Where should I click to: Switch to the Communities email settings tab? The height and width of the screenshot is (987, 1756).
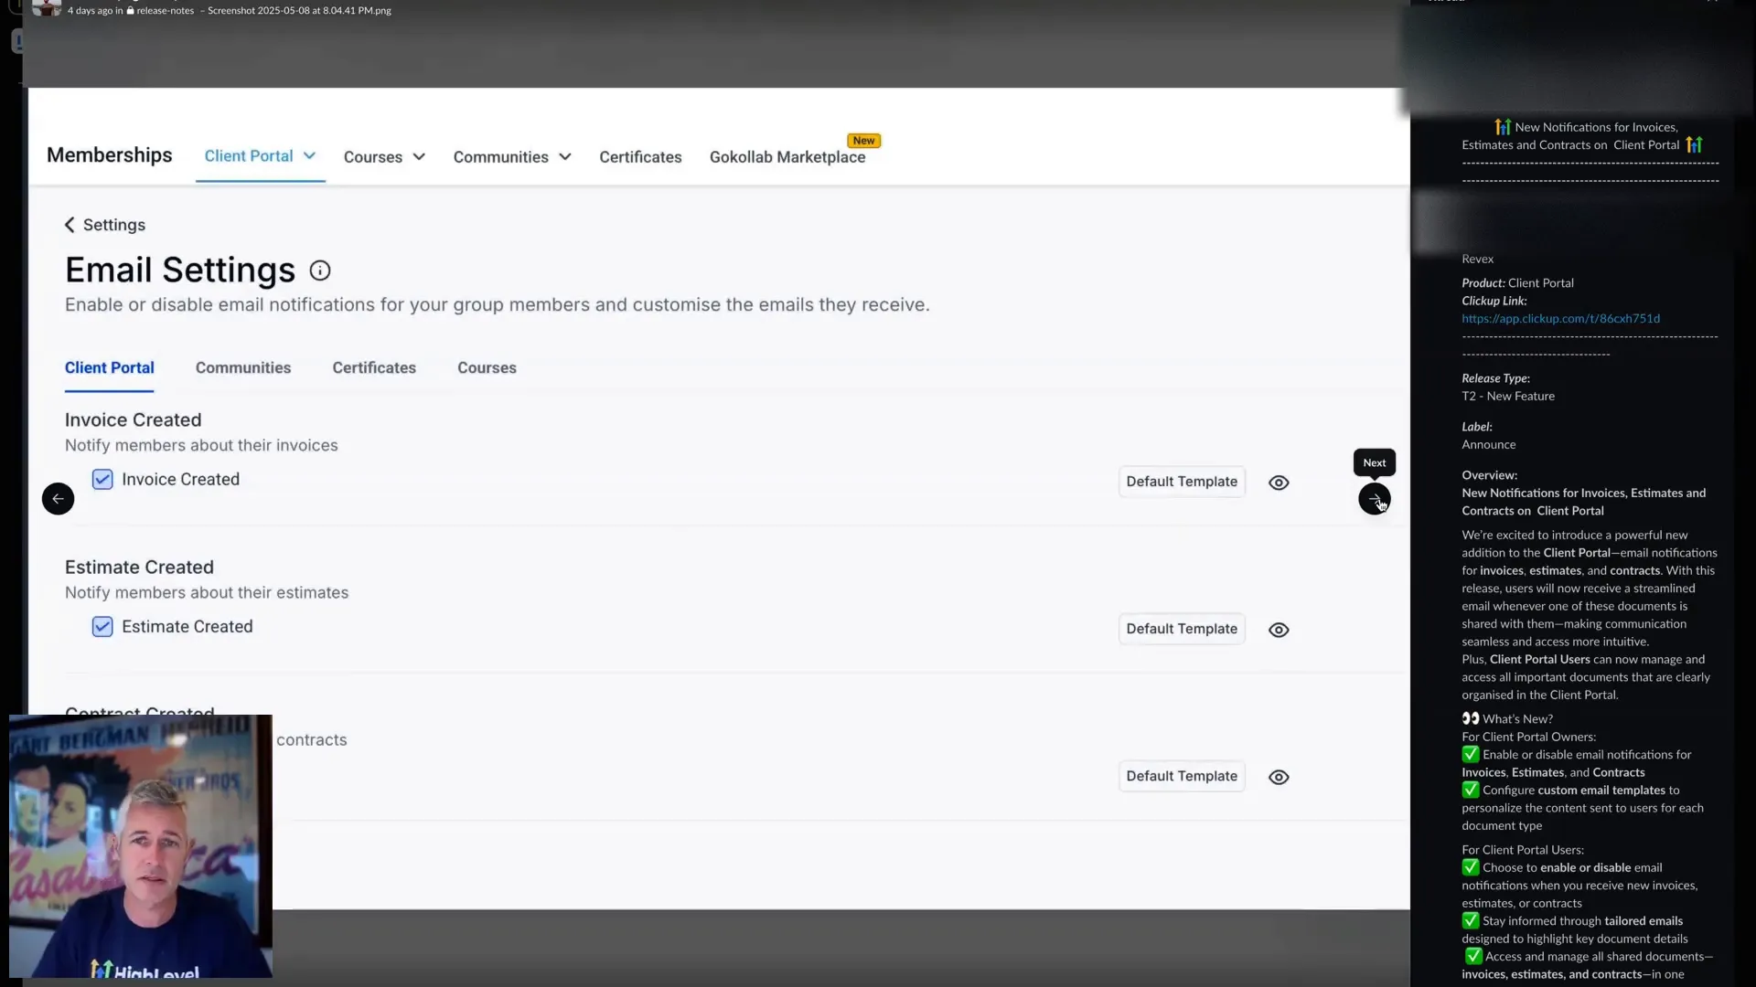click(243, 368)
